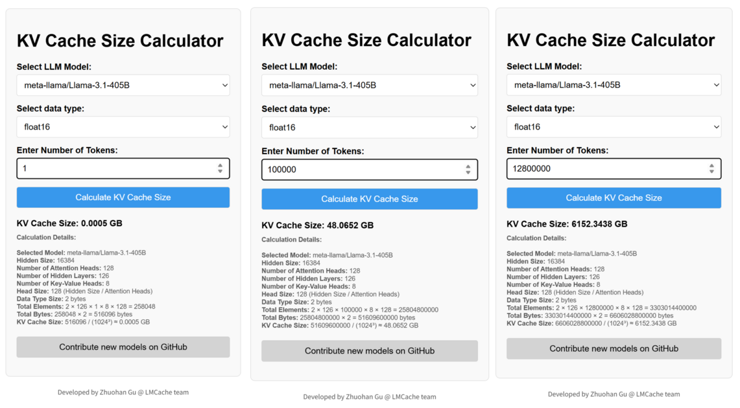Click the LMCache team credit text
The height and width of the screenshot is (408, 740).
tap(123, 392)
